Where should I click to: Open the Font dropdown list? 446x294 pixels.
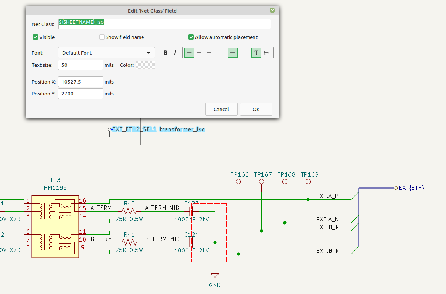click(106, 53)
